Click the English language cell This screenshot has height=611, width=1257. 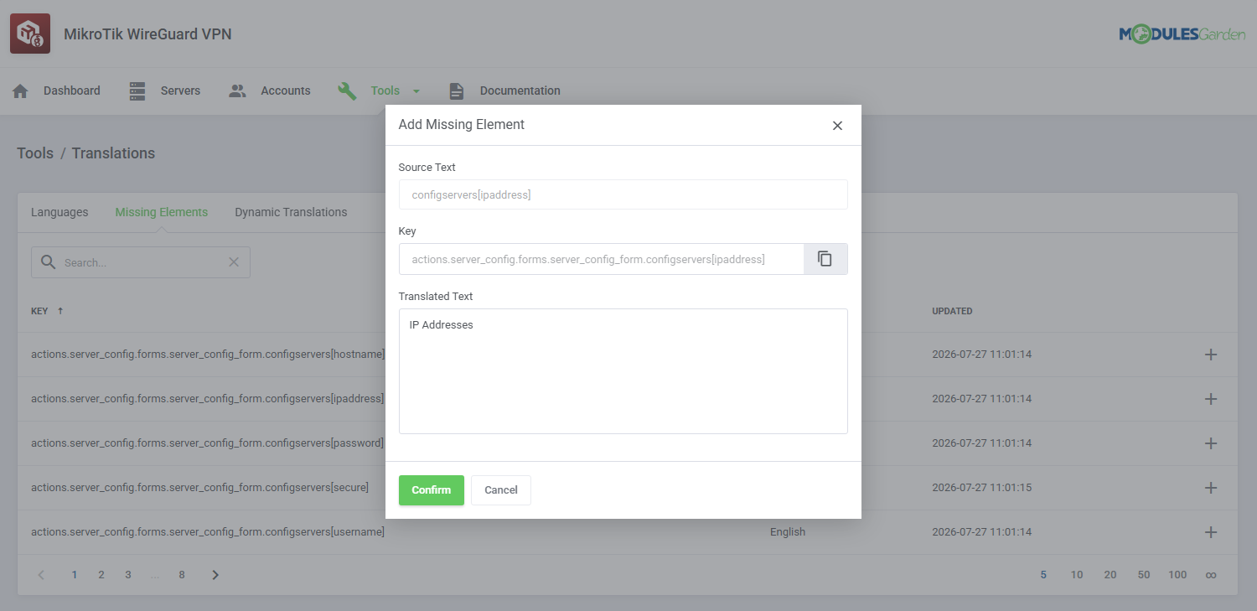point(788,532)
